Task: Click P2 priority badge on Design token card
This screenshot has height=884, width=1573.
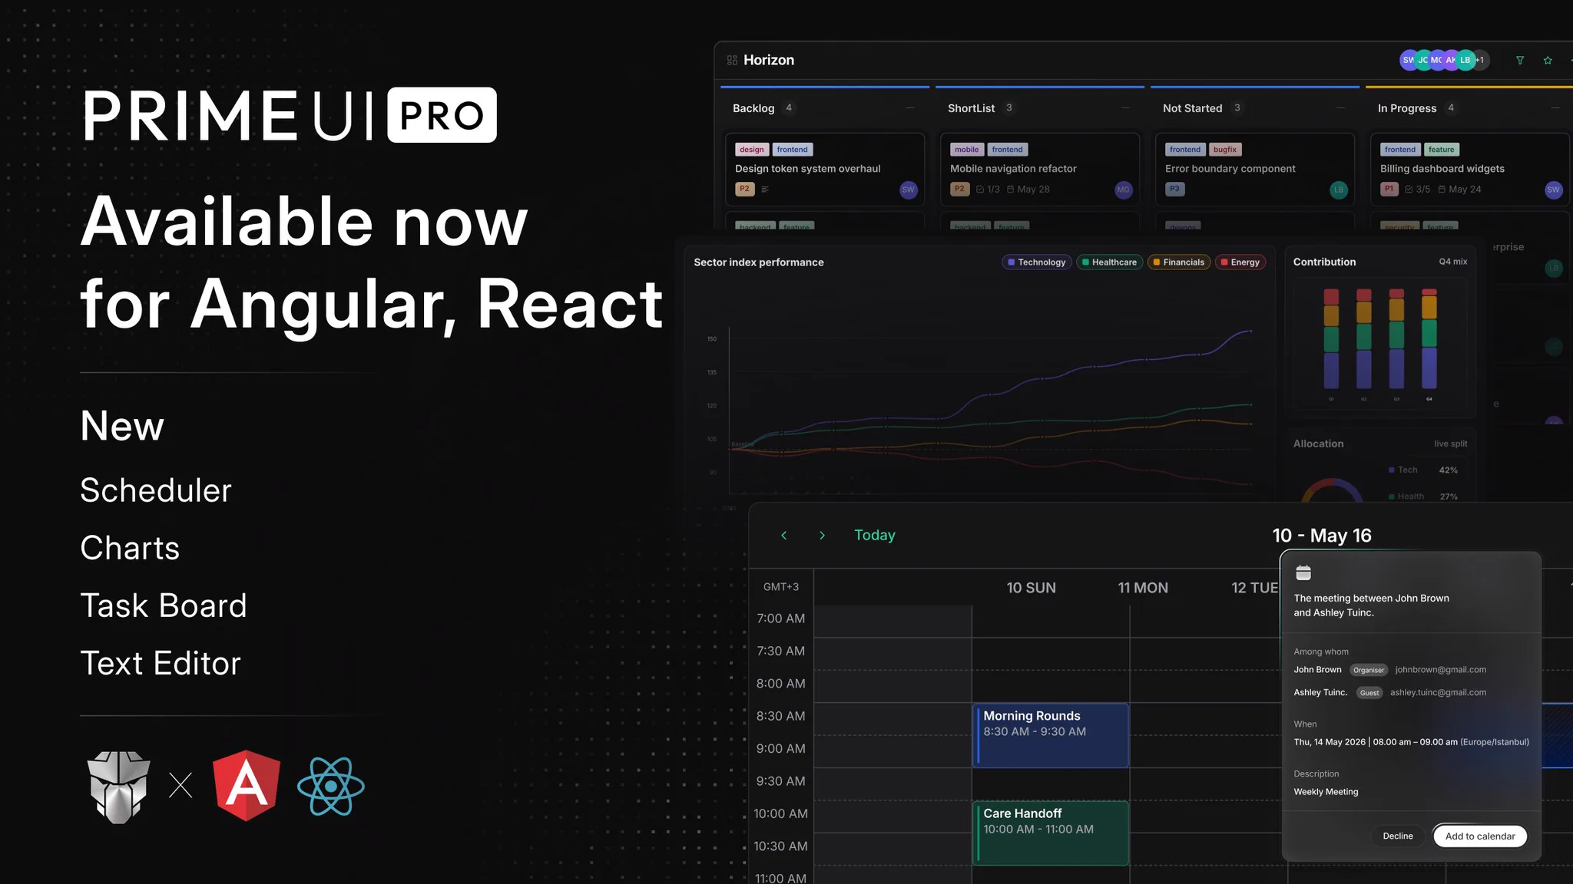Action: 744,189
